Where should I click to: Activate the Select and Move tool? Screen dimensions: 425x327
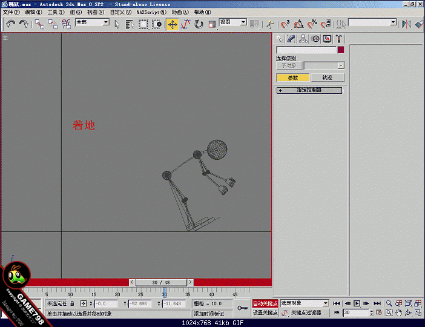[173, 24]
